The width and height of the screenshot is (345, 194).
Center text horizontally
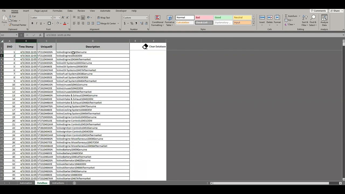tap(78, 23)
